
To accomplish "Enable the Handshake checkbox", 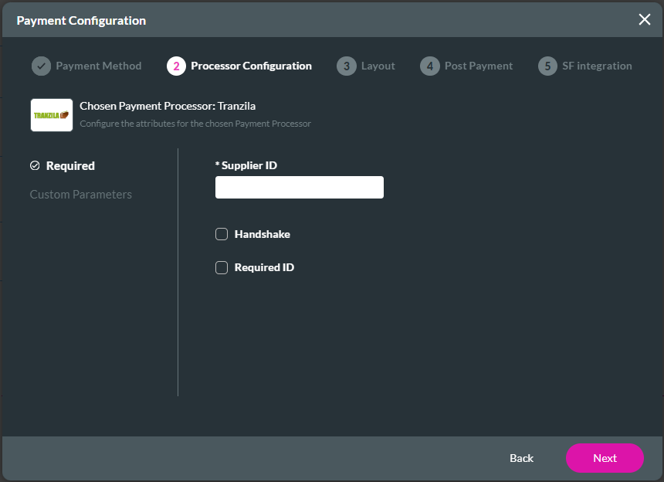I will pos(222,234).
